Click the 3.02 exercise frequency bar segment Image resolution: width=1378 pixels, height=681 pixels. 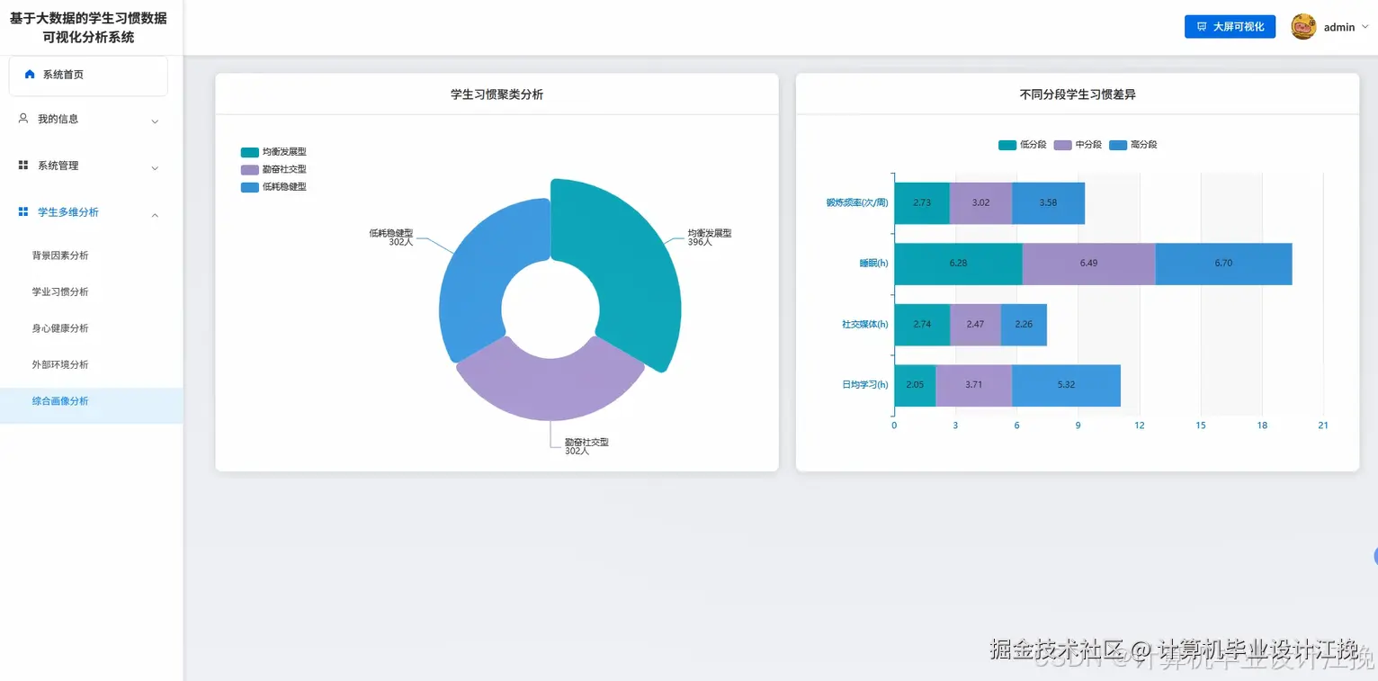click(x=980, y=203)
